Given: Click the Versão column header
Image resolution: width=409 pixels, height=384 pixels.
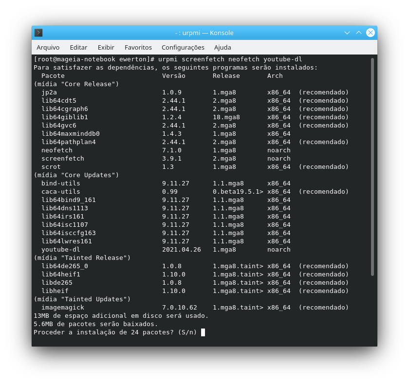Looking at the screenshot, I should tap(174, 76).
